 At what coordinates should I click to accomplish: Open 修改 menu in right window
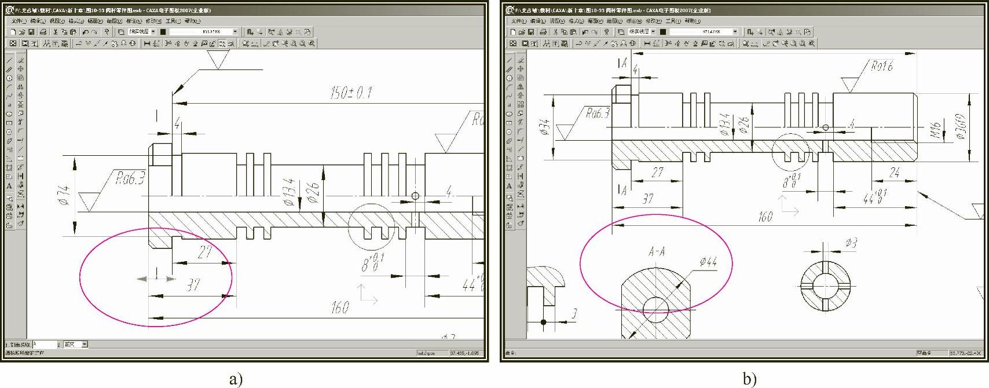coord(654,21)
